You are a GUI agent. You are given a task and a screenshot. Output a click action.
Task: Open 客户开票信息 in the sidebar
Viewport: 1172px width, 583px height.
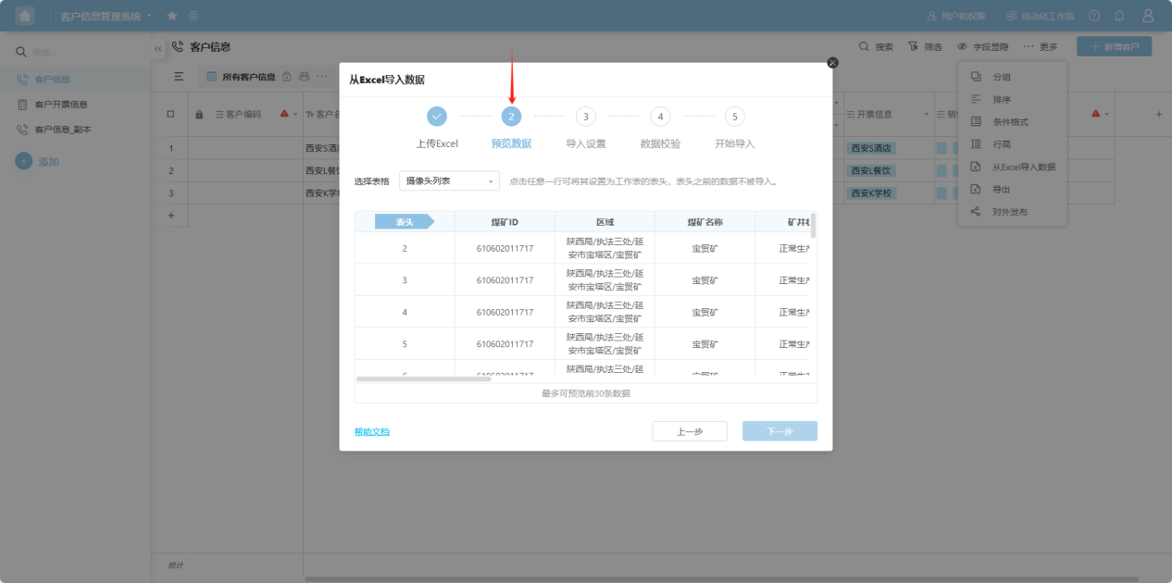point(61,105)
